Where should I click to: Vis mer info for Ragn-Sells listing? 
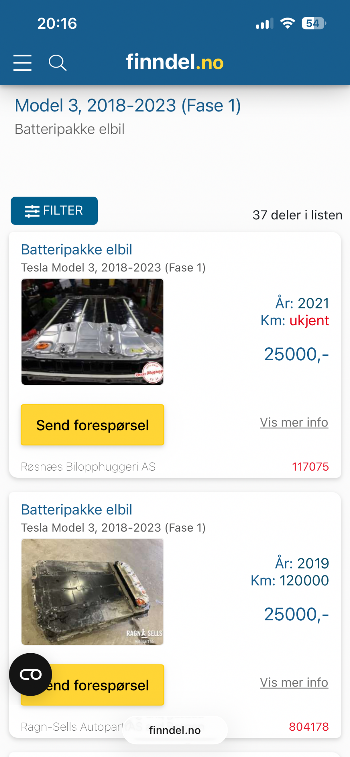coord(294,682)
